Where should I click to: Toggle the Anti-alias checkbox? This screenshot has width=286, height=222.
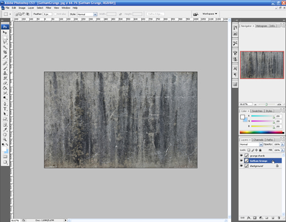point(55,14)
